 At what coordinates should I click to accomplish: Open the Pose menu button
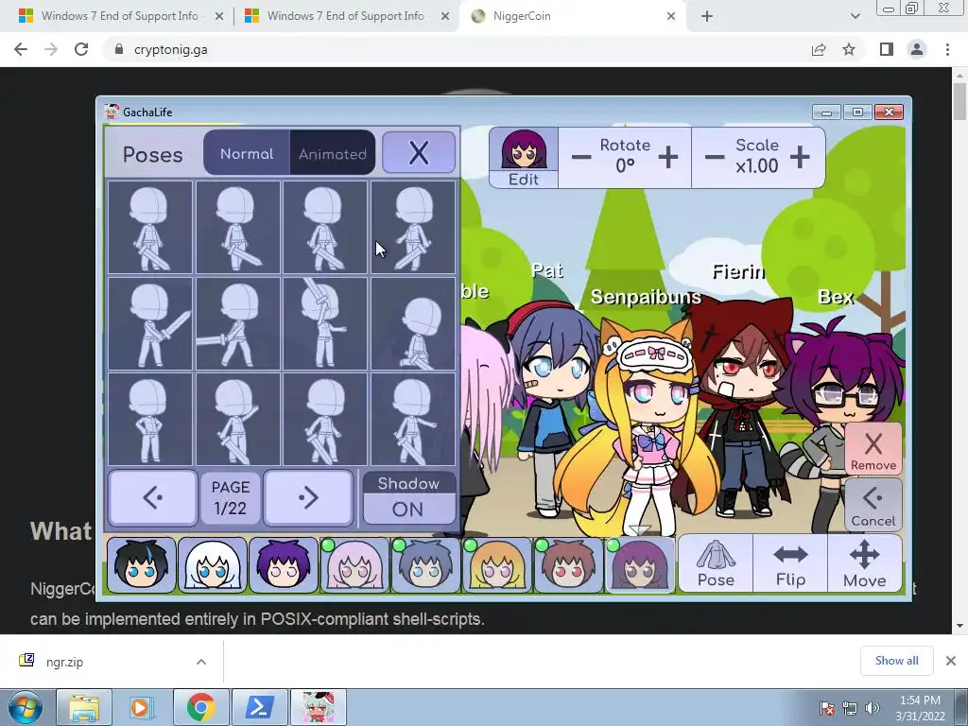(x=716, y=563)
